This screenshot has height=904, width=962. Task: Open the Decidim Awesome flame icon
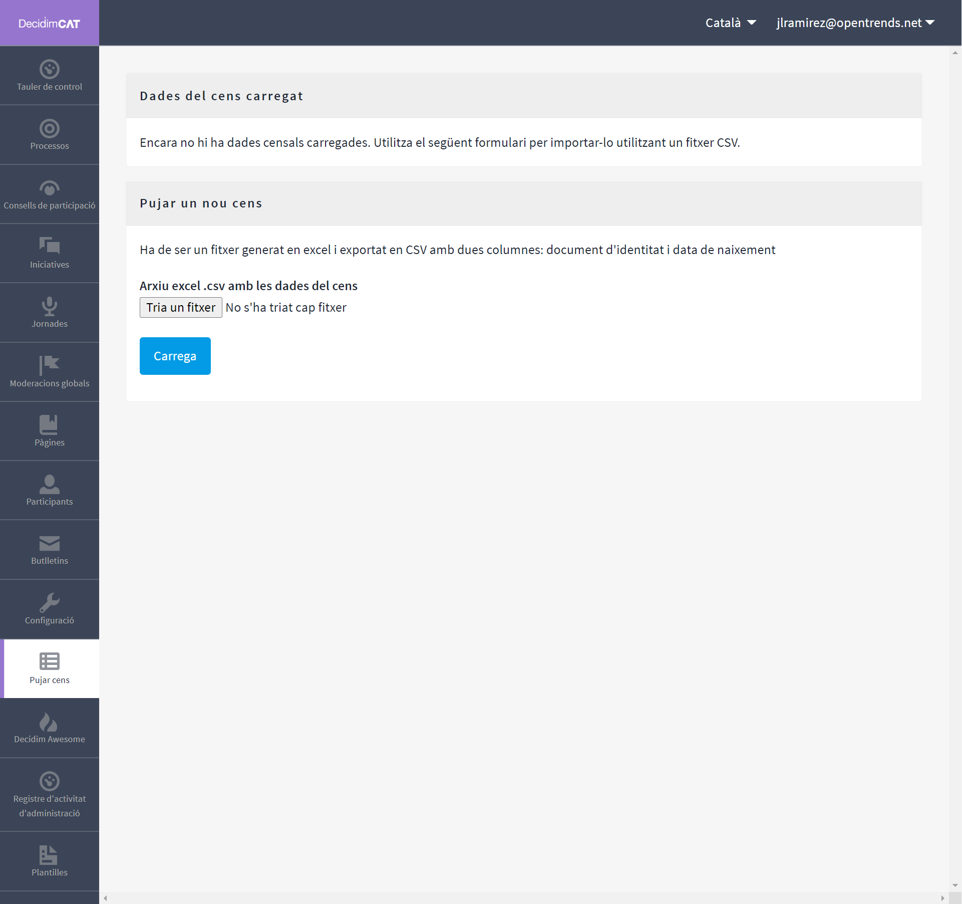point(49,722)
